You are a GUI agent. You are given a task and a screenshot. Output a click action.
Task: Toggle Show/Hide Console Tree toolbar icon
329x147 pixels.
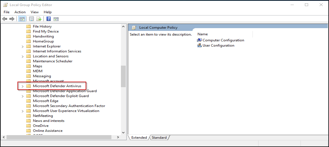22,19
